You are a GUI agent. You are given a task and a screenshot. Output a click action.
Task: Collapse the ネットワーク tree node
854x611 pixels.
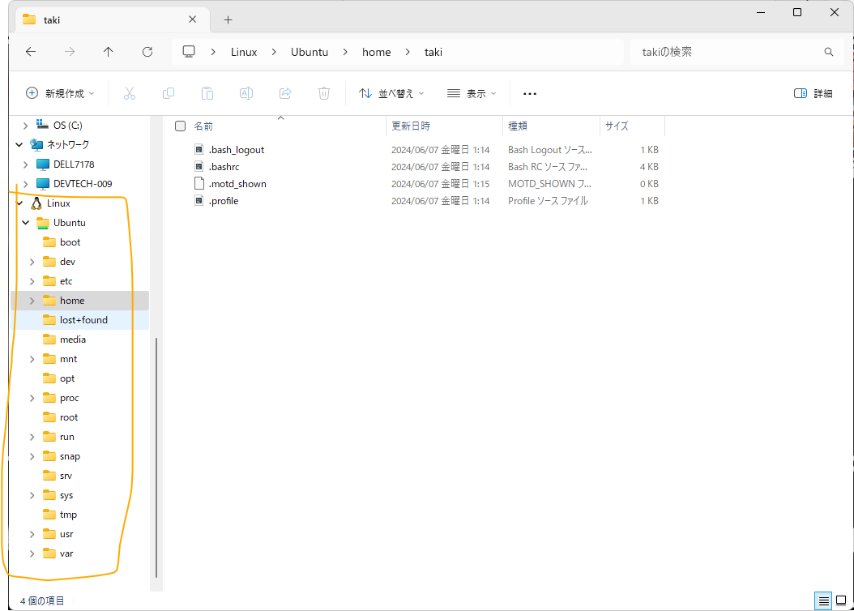point(19,145)
